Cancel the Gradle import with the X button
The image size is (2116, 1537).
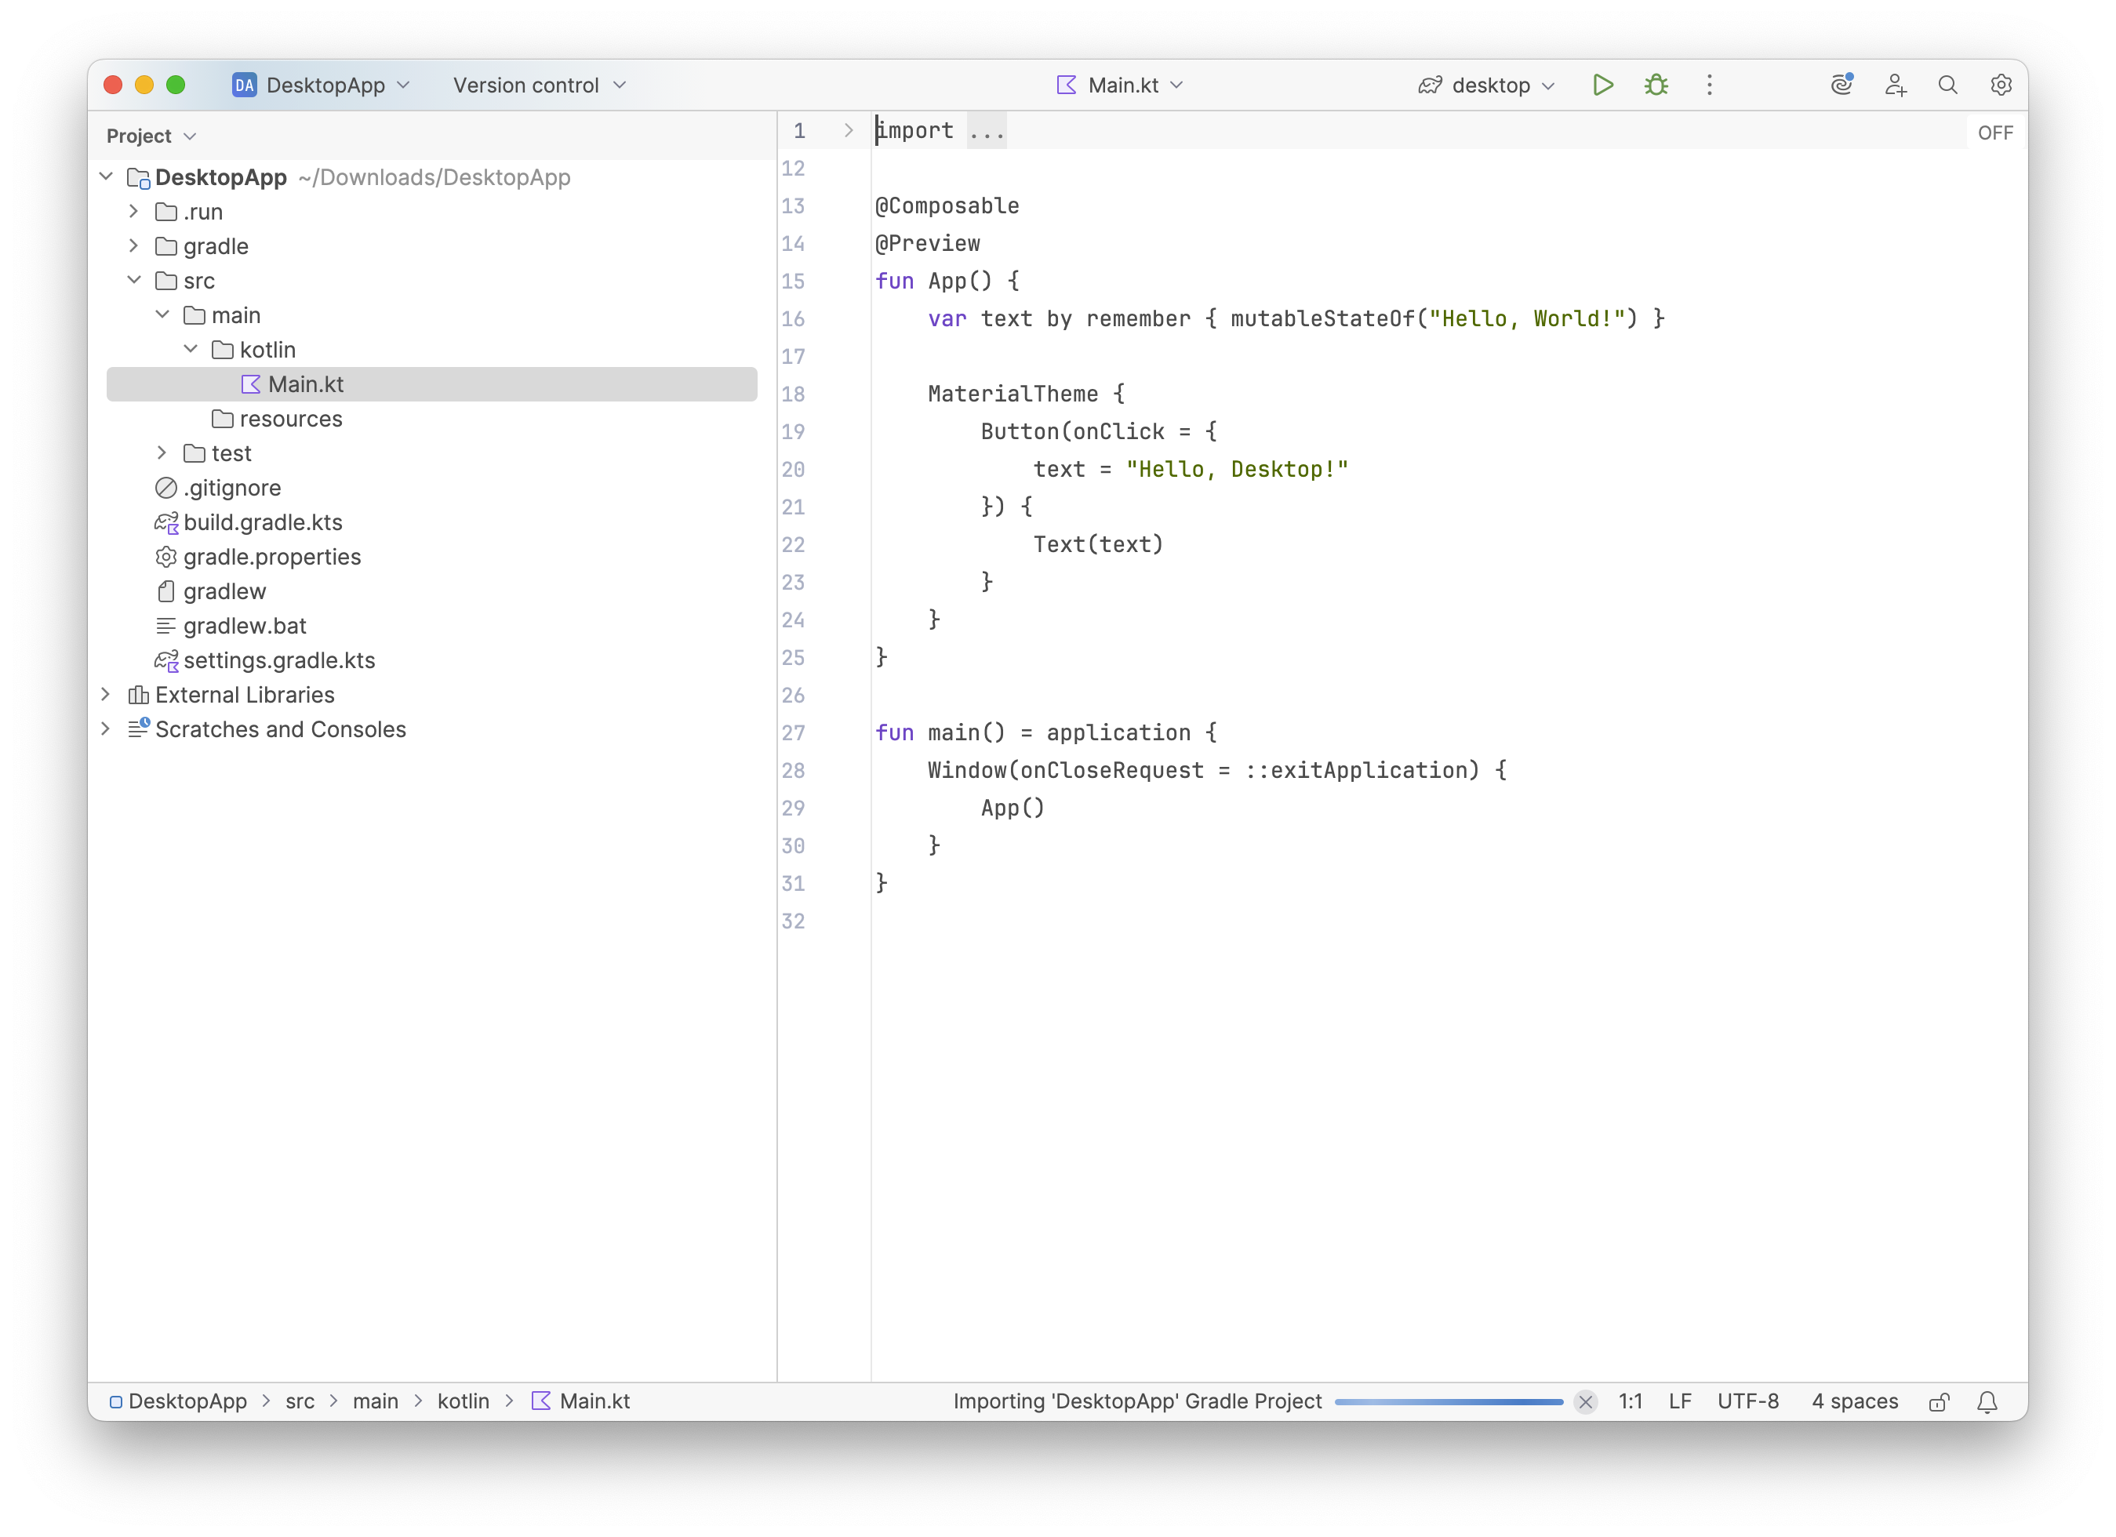pyautogui.click(x=1584, y=1401)
